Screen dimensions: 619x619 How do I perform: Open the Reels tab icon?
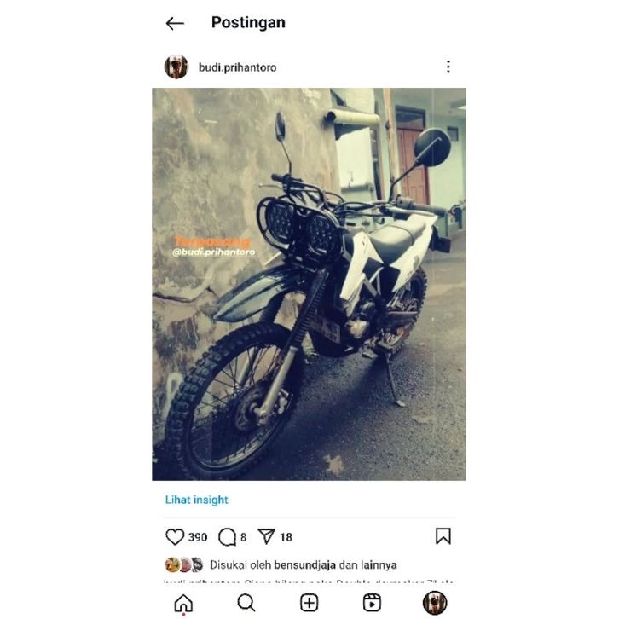point(372,603)
